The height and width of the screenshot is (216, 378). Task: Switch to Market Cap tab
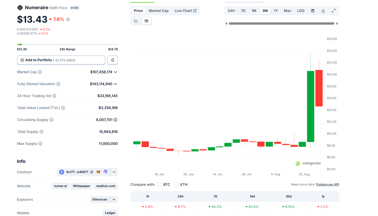[x=159, y=11]
